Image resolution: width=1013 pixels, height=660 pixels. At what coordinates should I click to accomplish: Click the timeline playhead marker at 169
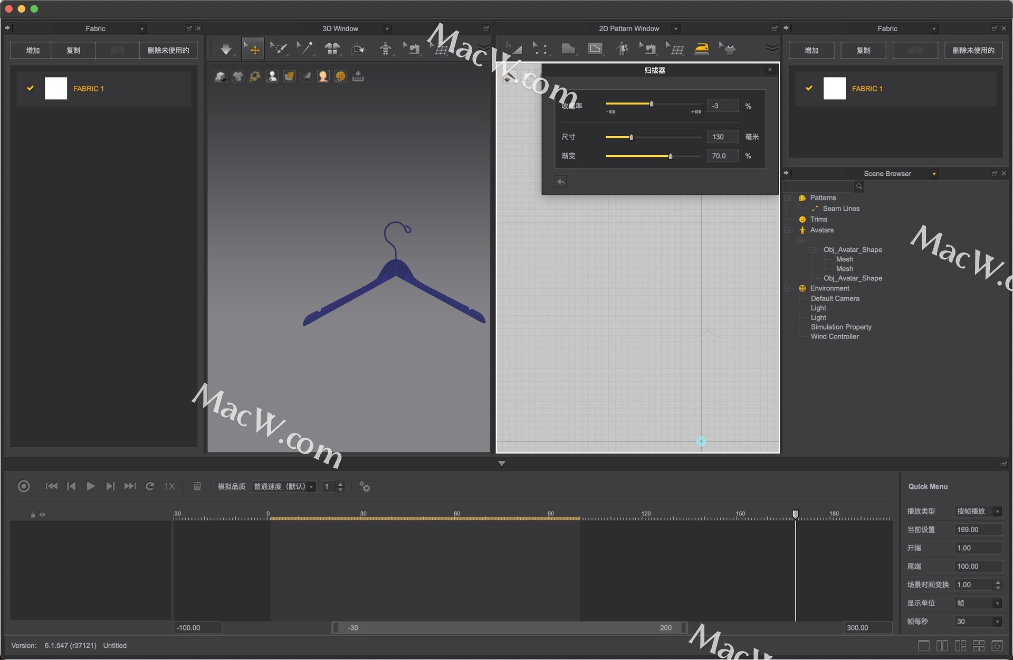tap(796, 514)
